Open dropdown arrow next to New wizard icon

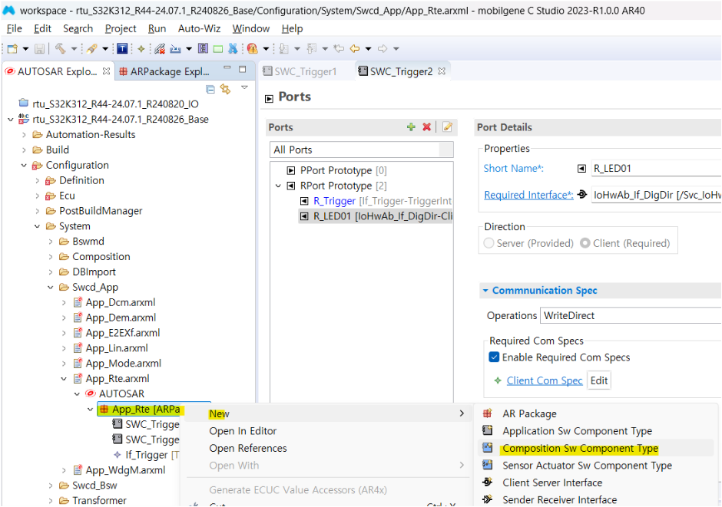(x=26, y=48)
